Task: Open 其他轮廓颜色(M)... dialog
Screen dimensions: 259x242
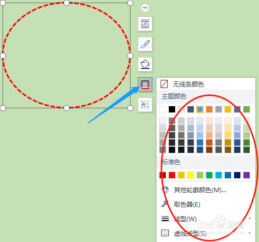Action: [206, 190]
